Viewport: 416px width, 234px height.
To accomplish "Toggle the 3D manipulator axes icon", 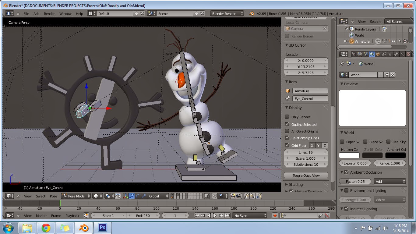I will (x=125, y=196).
